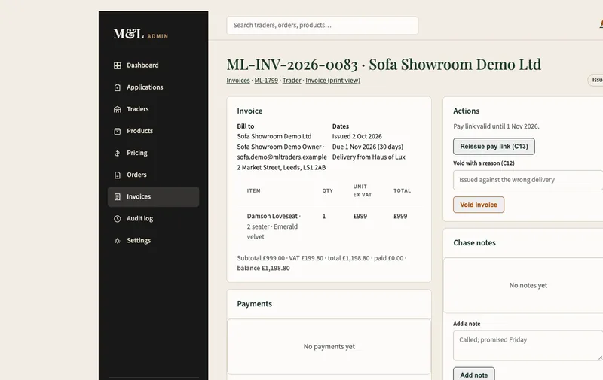Open Pricing from the sidebar
Viewport: 603px width, 380px height.
coord(153,154)
